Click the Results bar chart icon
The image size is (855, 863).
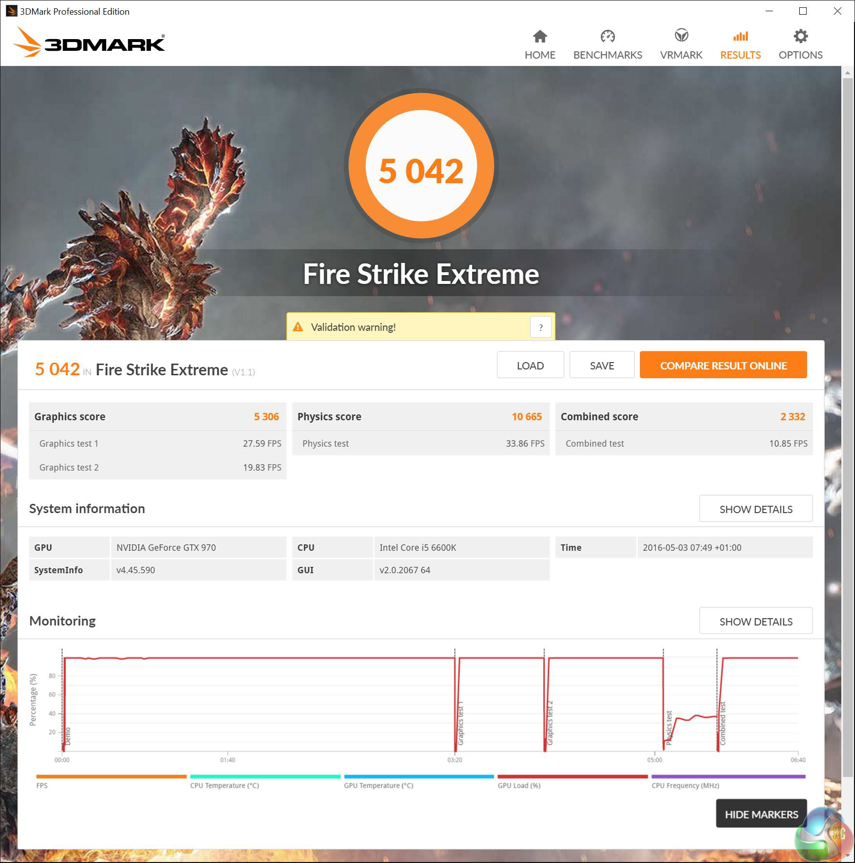(740, 36)
